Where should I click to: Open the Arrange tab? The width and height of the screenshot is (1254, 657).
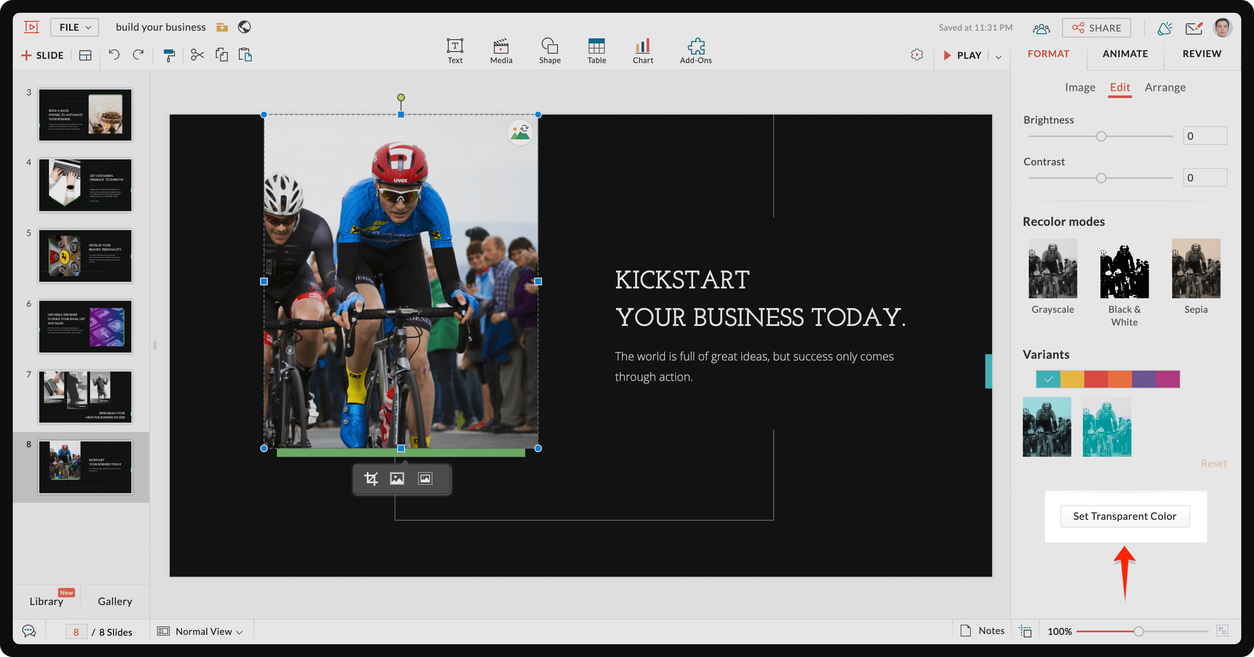(1165, 87)
